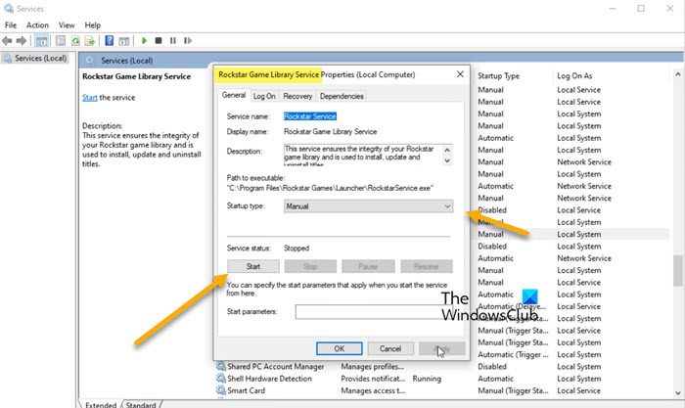The height and width of the screenshot is (408, 685).
Task: Click the Forward arrow in the toolbar
Action: pyautogui.click(x=21, y=41)
